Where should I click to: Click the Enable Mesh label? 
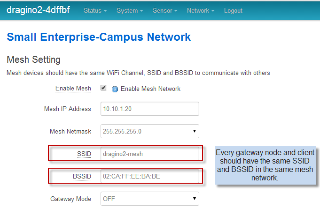pos(73,89)
